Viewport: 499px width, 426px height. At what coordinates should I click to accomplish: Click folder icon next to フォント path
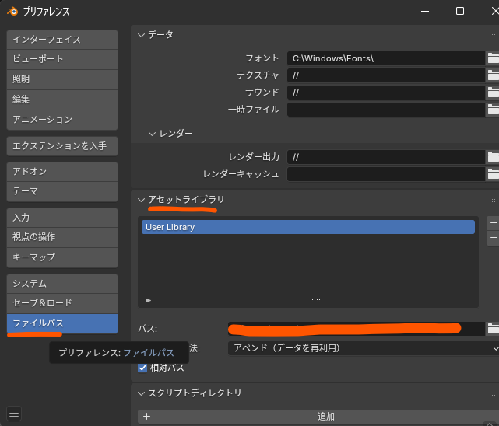click(493, 58)
